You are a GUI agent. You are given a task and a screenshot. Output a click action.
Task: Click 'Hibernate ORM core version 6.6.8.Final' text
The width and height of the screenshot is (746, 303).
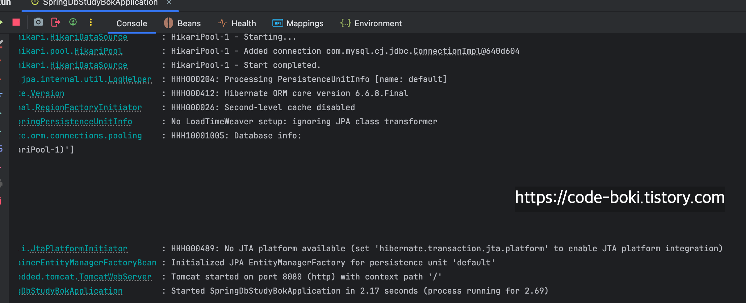click(316, 93)
